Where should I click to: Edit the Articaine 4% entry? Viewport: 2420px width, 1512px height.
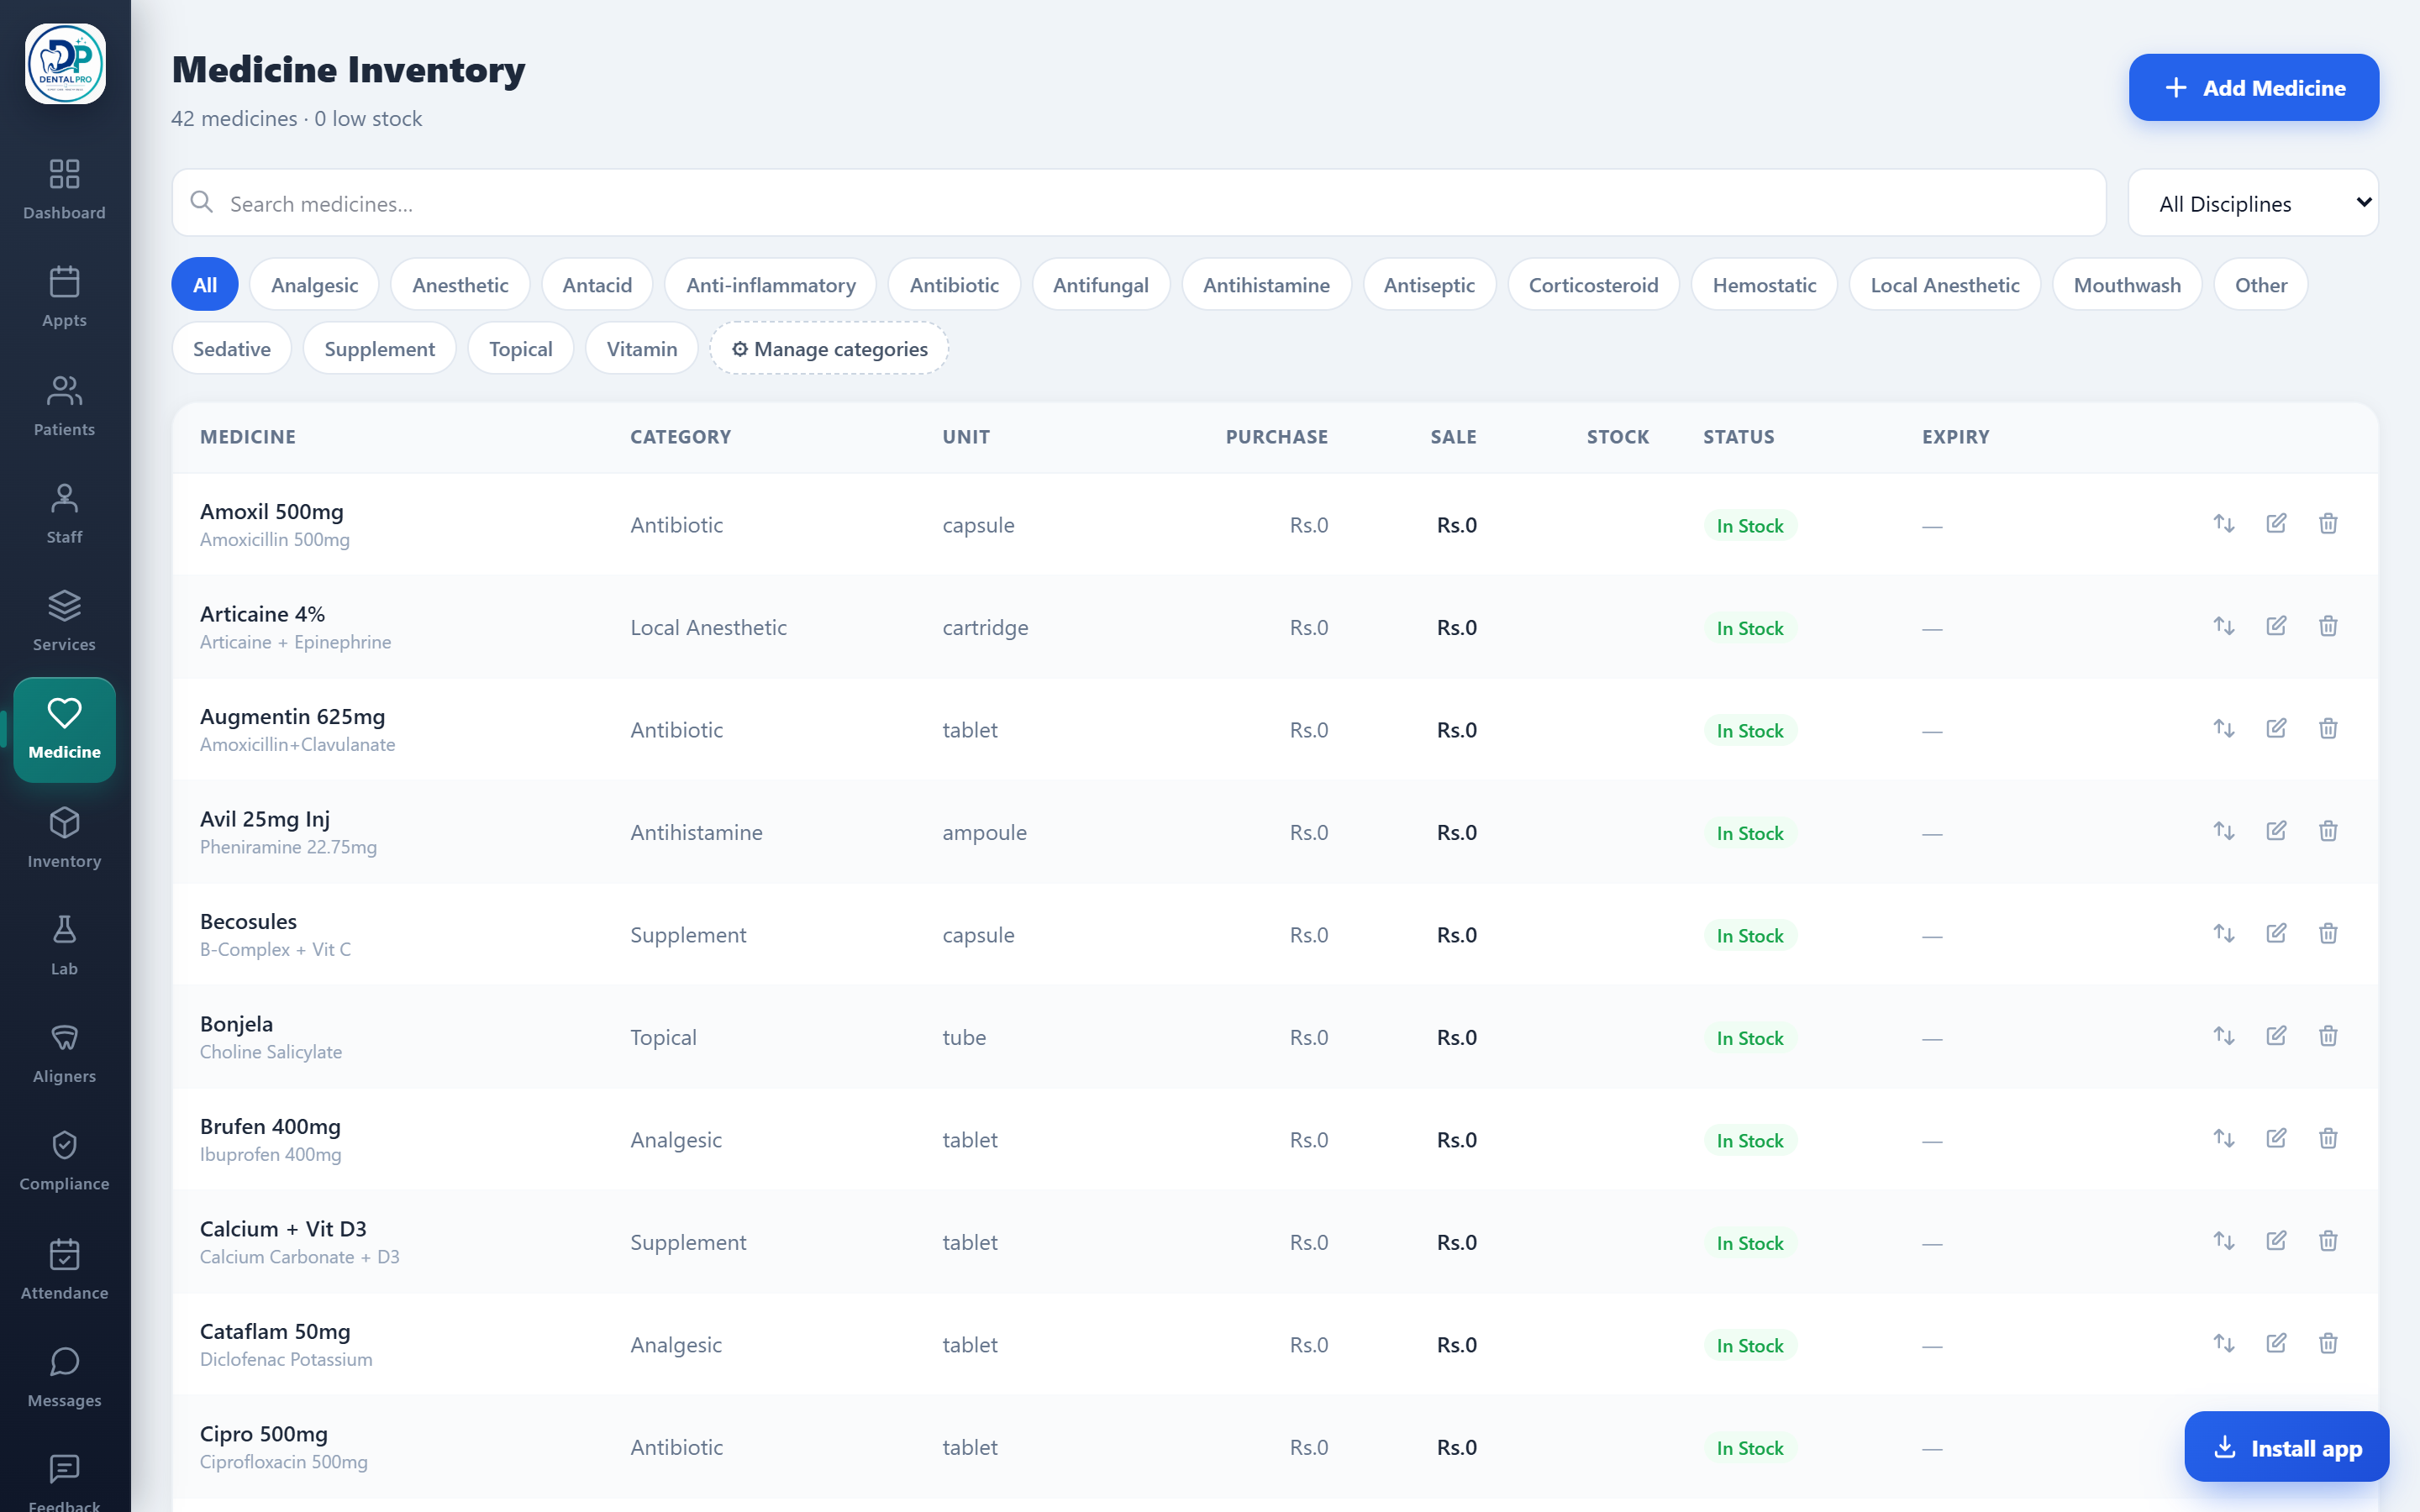[2276, 626]
